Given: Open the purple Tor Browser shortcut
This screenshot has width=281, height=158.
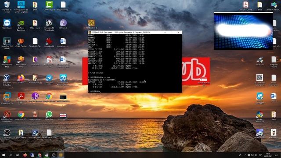Looking at the screenshot, I should 35,96.
